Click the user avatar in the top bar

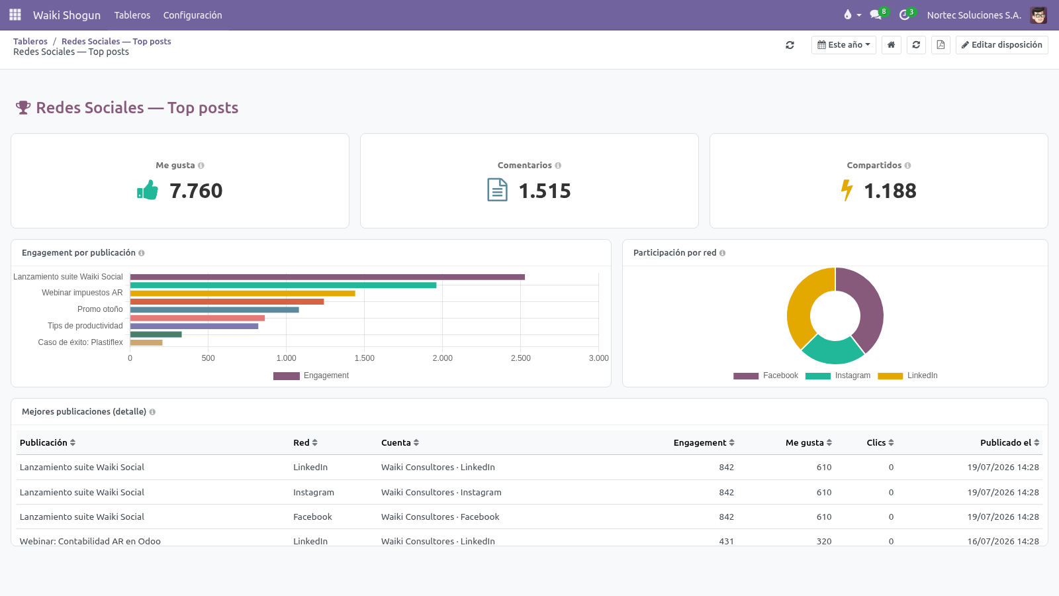(x=1038, y=15)
